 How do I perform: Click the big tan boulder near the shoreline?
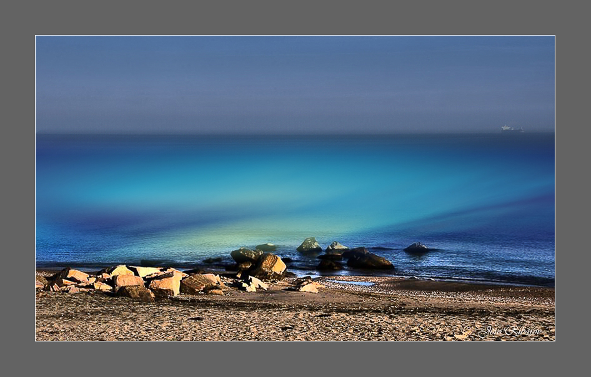tap(269, 265)
